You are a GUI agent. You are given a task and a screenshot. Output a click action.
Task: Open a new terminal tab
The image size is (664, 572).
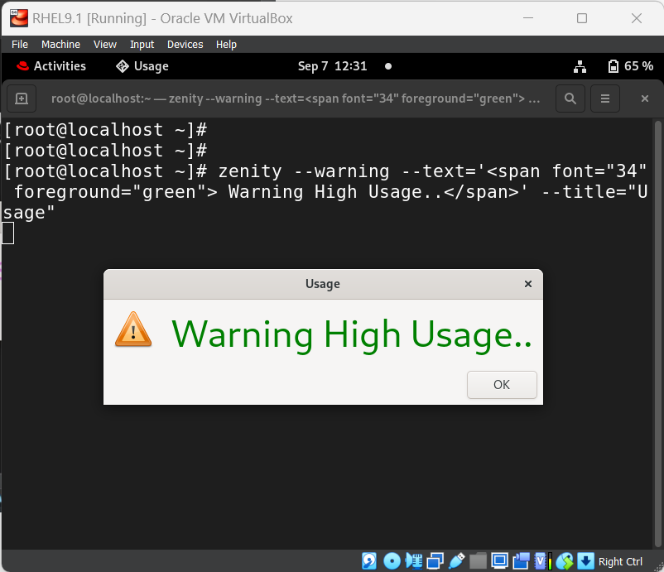click(x=22, y=98)
